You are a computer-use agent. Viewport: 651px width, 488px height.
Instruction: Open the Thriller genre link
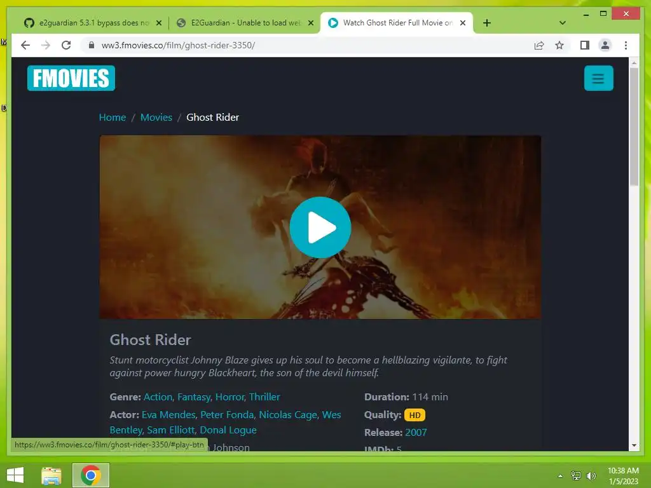pos(264,397)
